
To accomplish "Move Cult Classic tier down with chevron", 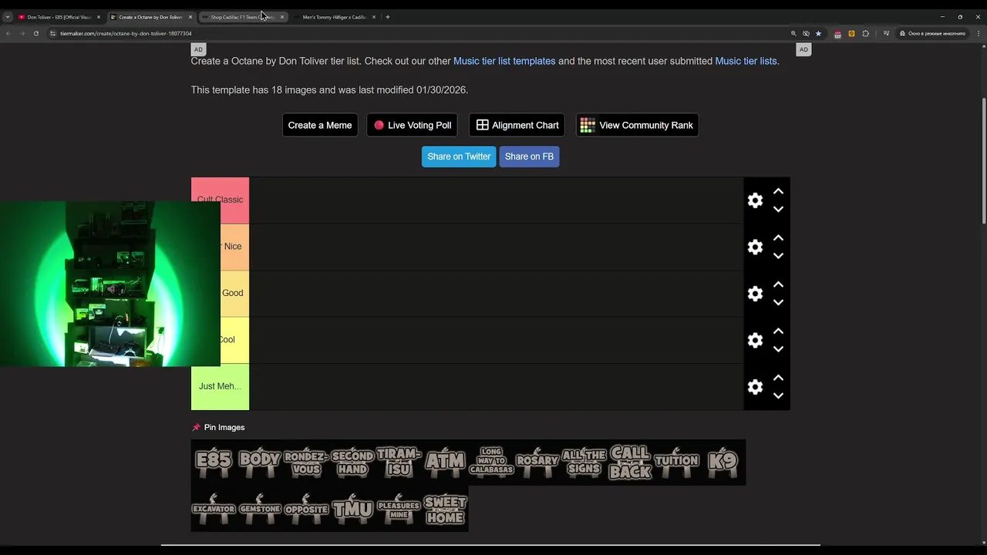I will [778, 210].
